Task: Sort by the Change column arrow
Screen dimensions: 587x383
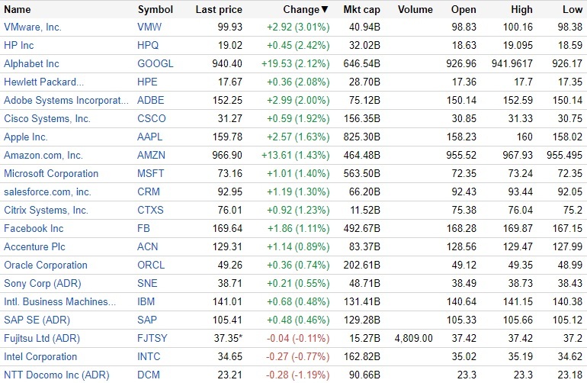Action: tap(325, 10)
